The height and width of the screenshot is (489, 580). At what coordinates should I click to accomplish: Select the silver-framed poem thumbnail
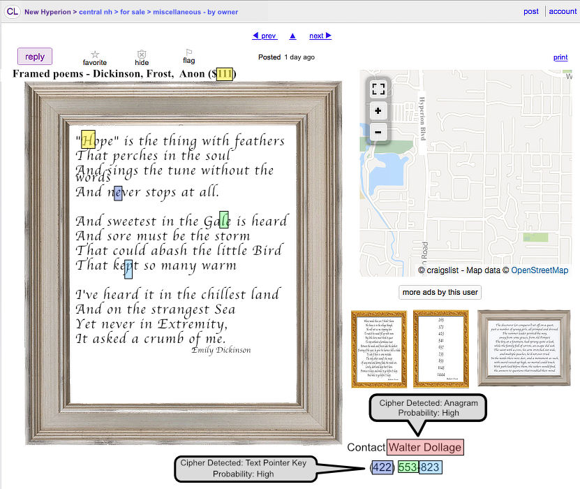(523, 348)
